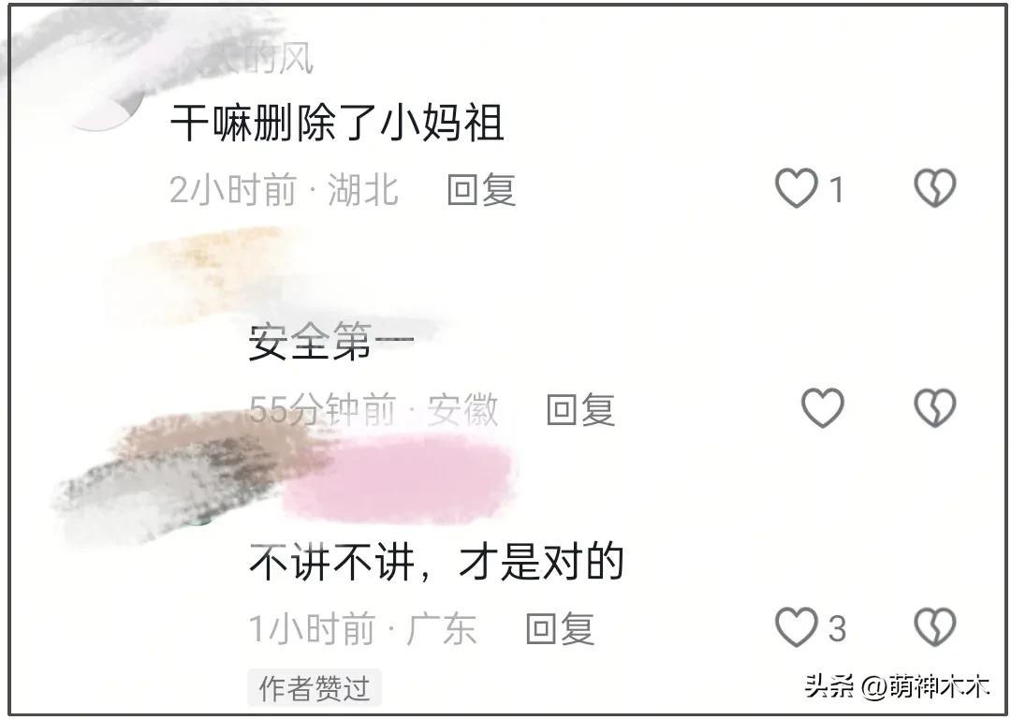The height and width of the screenshot is (720, 1011).
Task: Like the 安全第一 comment
Action: 823,407
